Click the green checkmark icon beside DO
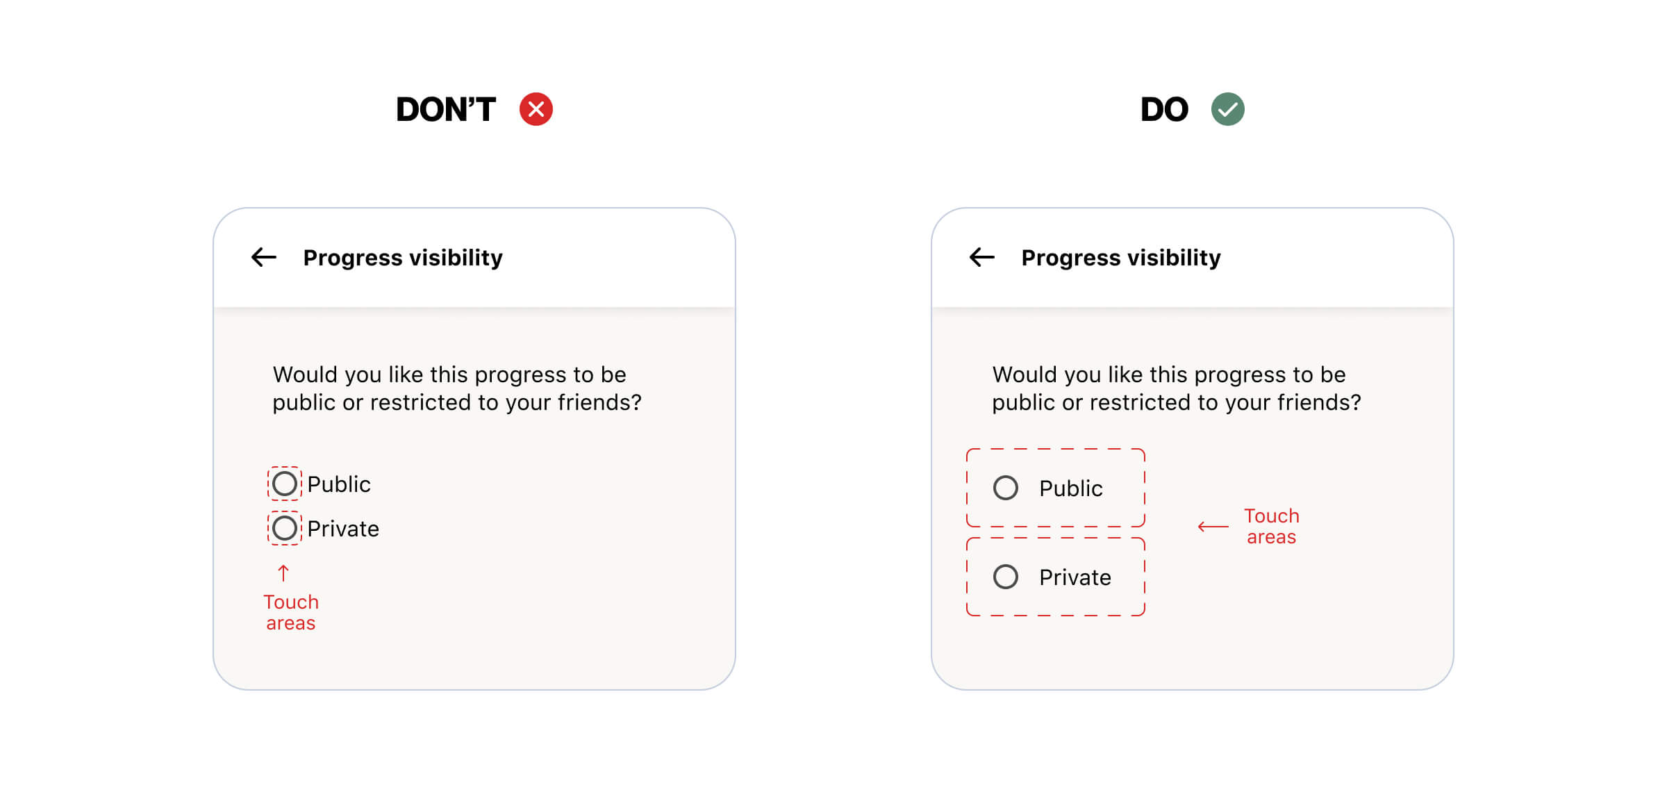 click(x=1227, y=109)
